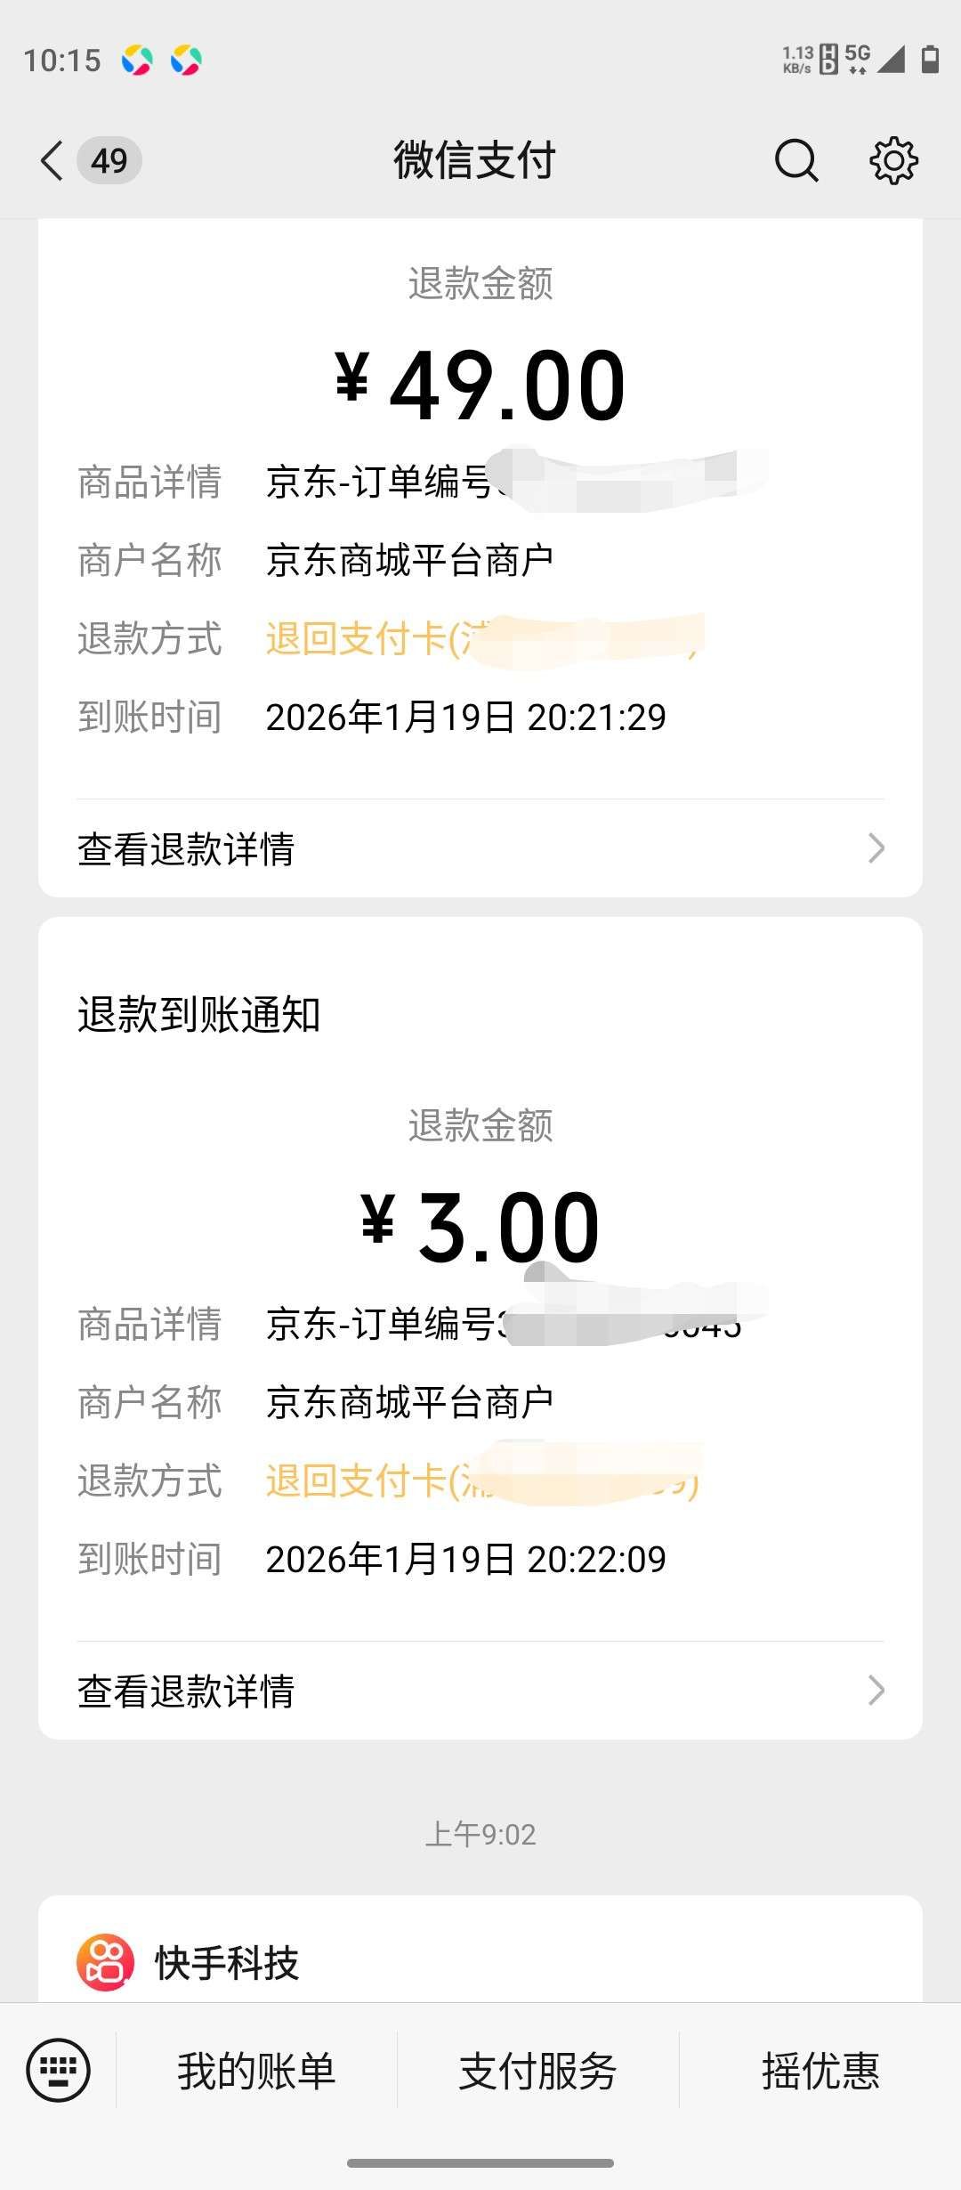961x2190 pixels.
Task: Tap the 5G signal indicator
Action: tap(858, 59)
